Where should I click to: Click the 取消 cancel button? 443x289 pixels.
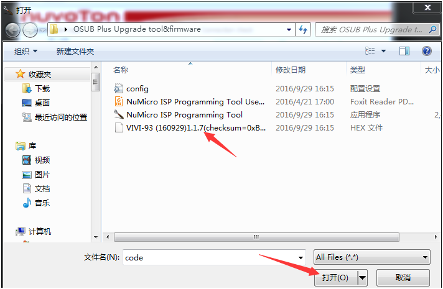click(x=403, y=277)
